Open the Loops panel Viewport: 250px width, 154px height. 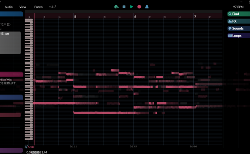coord(239,35)
